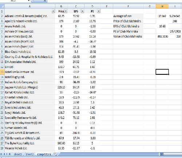Click value 37.847 in column H
Viewport: 182px width, 158px height.
[x=162, y=16]
